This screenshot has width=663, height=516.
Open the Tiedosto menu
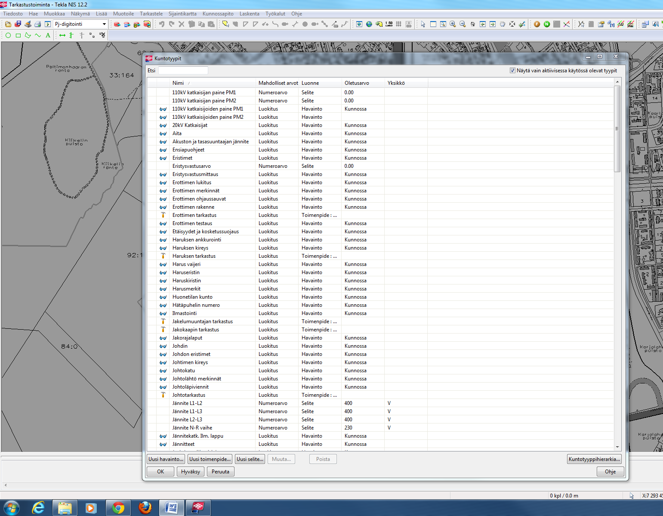[x=13, y=14]
